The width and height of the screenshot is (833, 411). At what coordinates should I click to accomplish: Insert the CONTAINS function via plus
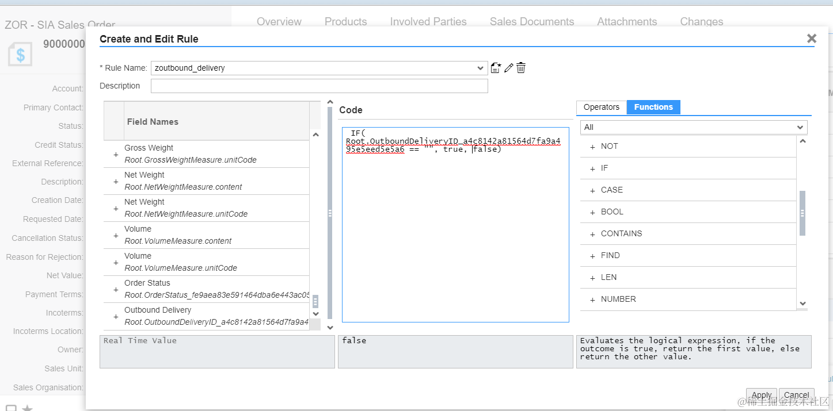click(592, 234)
